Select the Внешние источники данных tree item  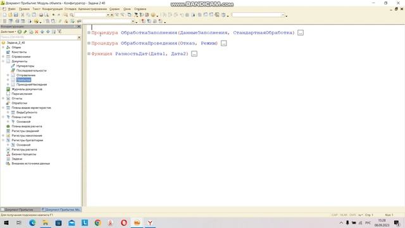(30, 163)
